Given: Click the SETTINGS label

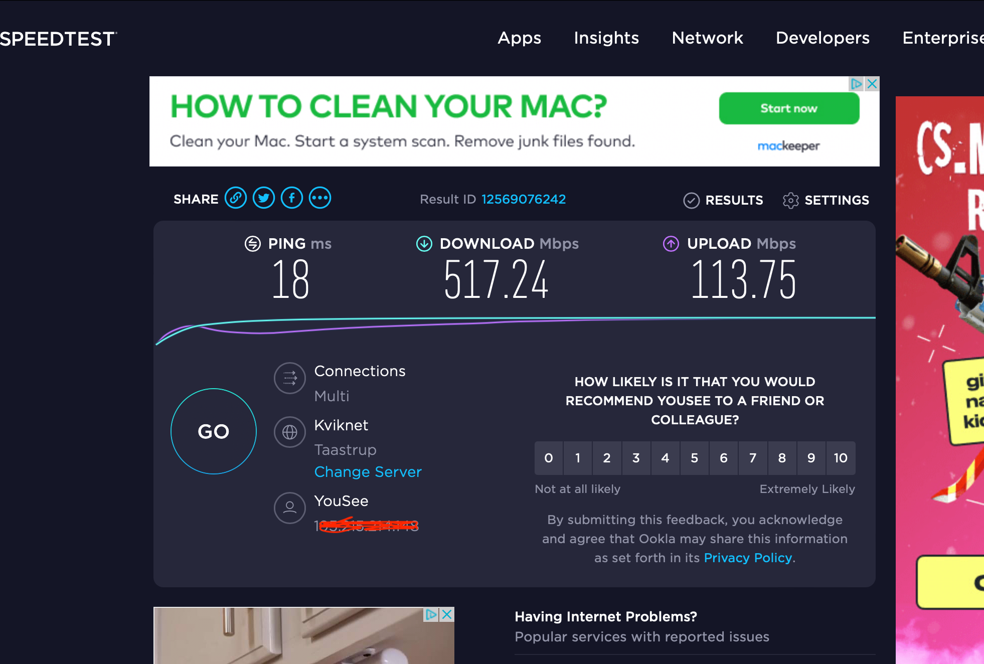Looking at the screenshot, I should 837,200.
